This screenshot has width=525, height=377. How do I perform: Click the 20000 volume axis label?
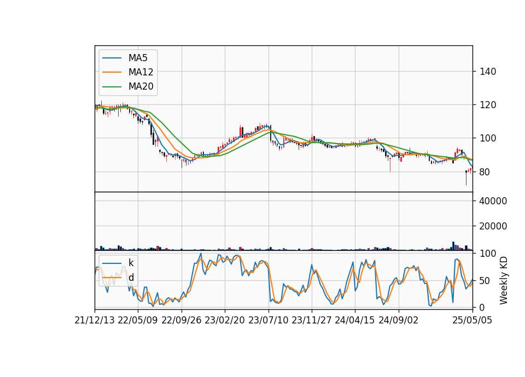(493, 226)
